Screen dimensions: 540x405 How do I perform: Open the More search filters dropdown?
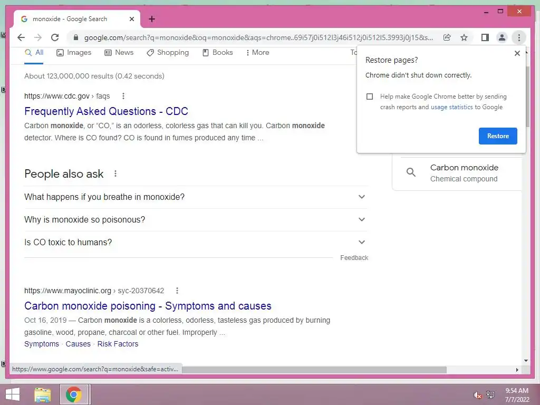click(257, 52)
